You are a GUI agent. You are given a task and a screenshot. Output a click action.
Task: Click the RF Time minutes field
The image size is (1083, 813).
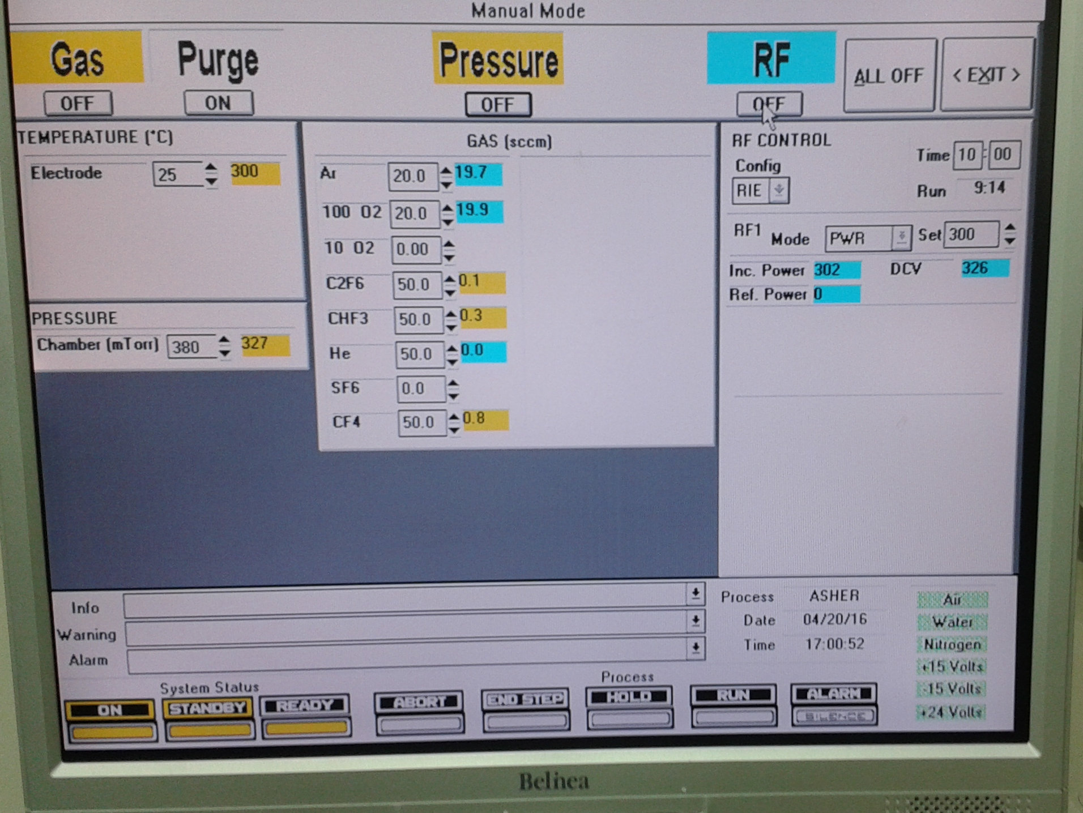[967, 155]
